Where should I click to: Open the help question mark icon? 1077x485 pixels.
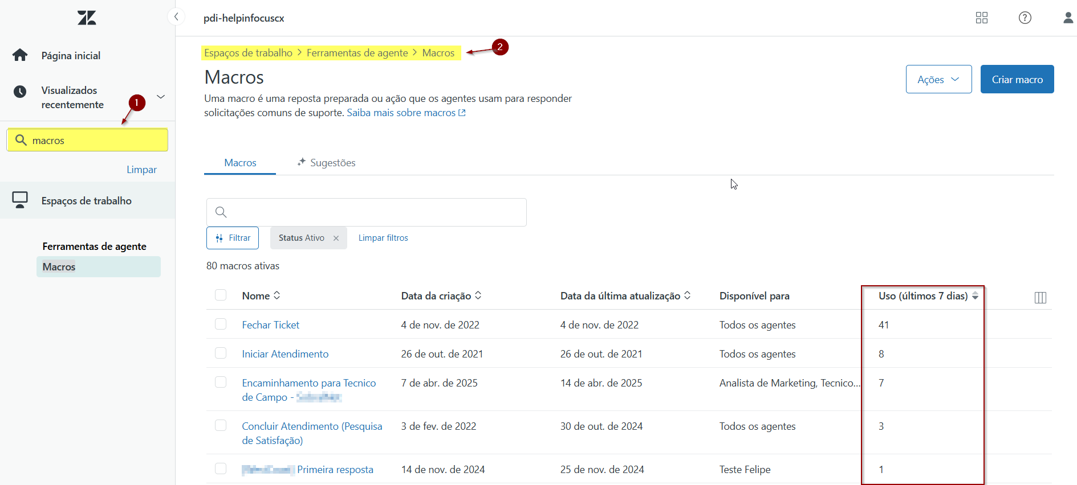[x=1025, y=18]
